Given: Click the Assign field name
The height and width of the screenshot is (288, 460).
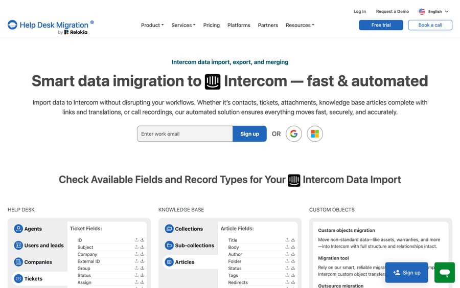Looking at the screenshot, I should point(84,282).
